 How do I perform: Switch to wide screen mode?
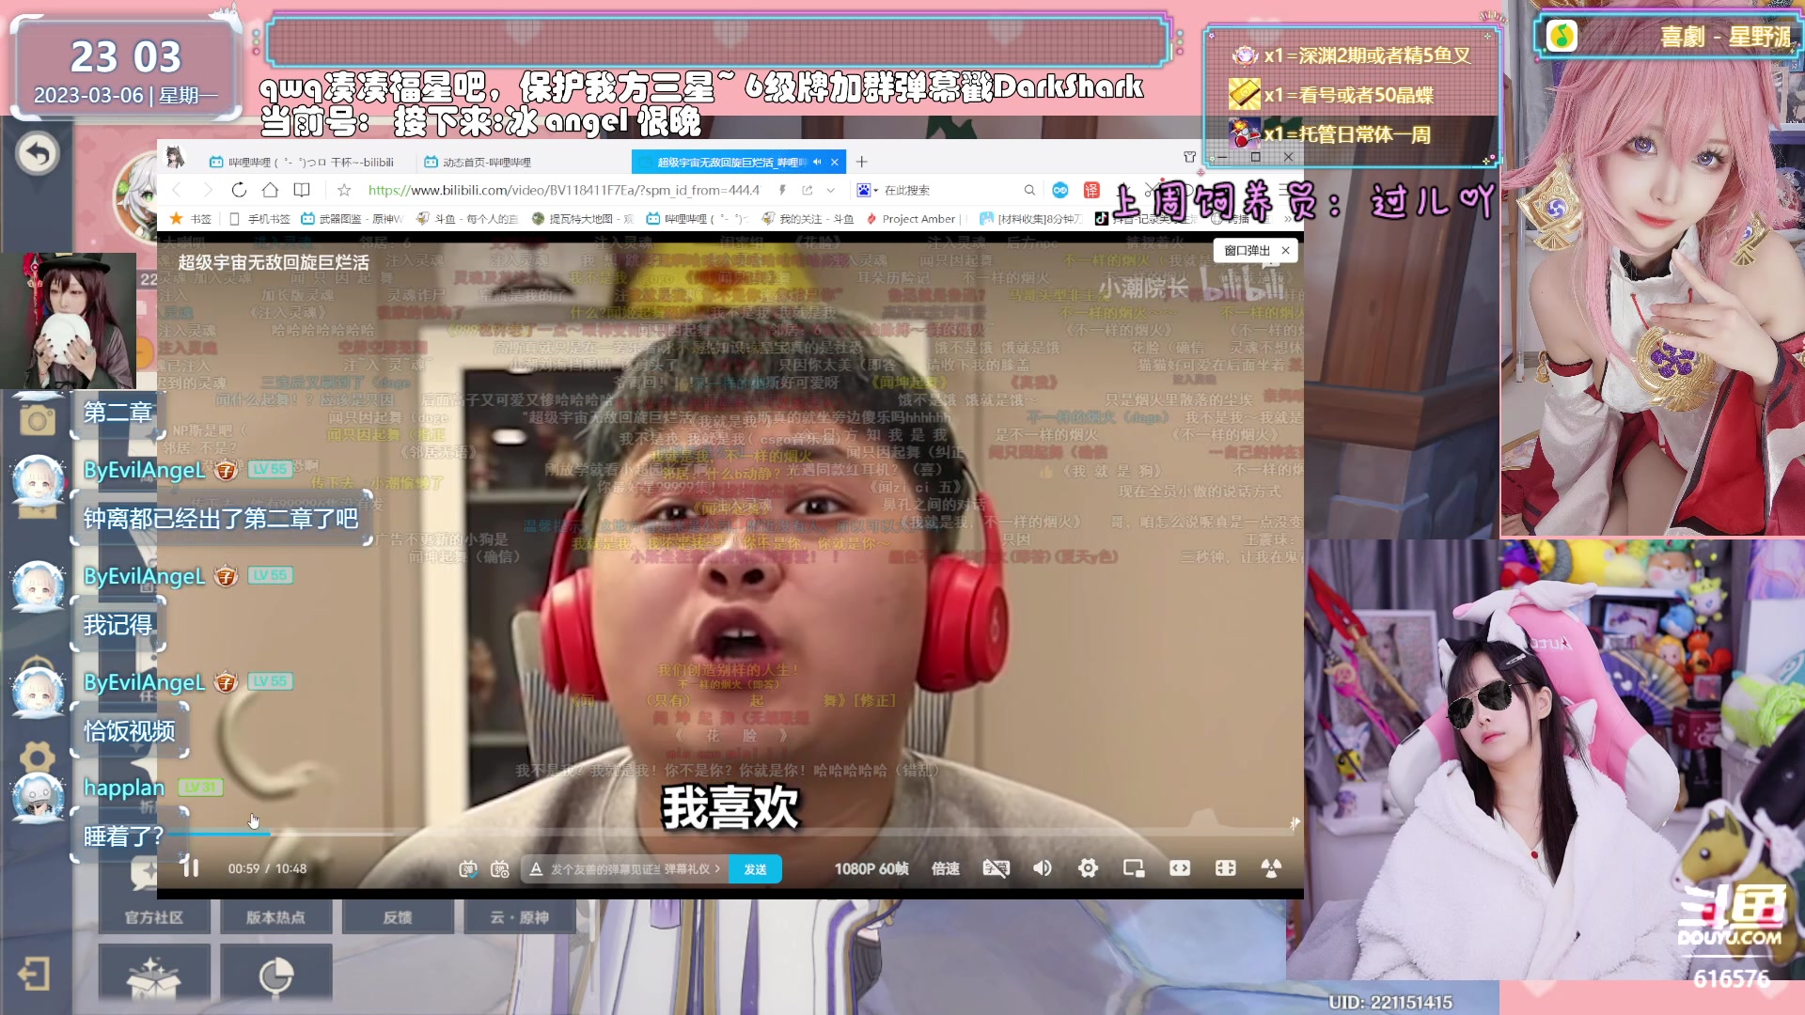(x=1180, y=868)
